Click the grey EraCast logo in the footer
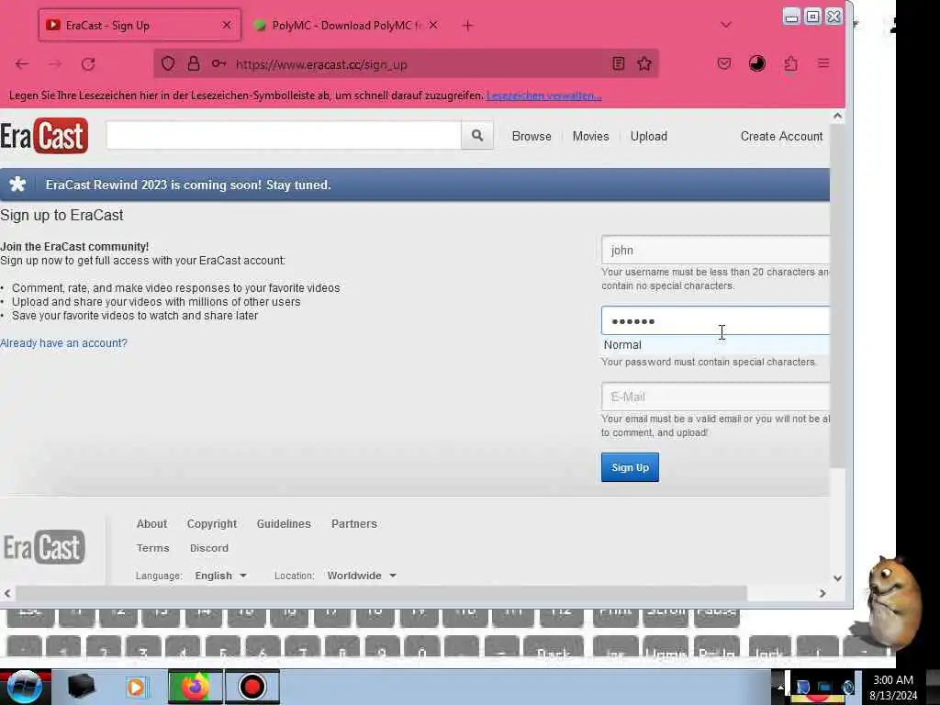This screenshot has height=705, width=940. pos(44,547)
